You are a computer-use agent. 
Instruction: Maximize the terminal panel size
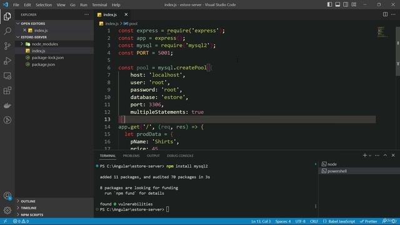click(385, 156)
